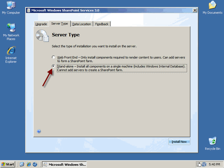The height and width of the screenshot is (168, 224).
Task: Open My Network Places desktop icon
Action: coord(11,32)
